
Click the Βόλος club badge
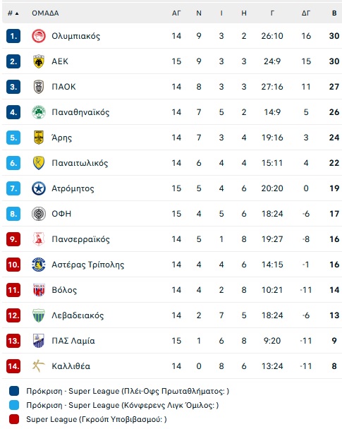point(39,290)
